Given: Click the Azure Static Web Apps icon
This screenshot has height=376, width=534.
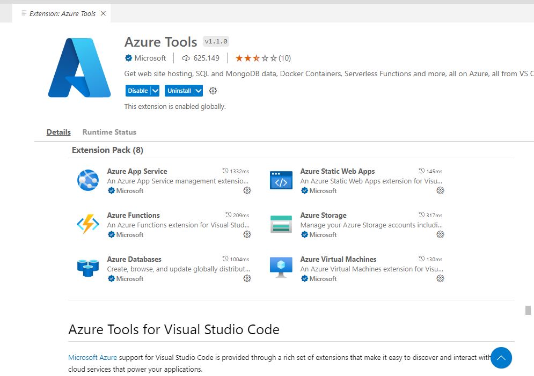Looking at the screenshot, I should coord(281,180).
